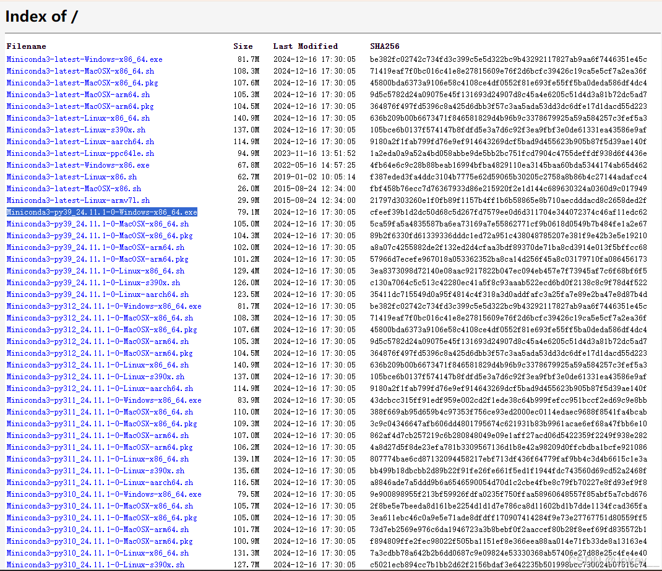The height and width of the screenshot is (571, 662).
Task: Open Miniconda3-py311_24.11.1-0-MacOSX-x86_64.sh link
Action: 100,412
